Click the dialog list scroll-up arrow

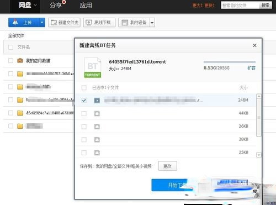pyautogui.click(x=259, y=96)
